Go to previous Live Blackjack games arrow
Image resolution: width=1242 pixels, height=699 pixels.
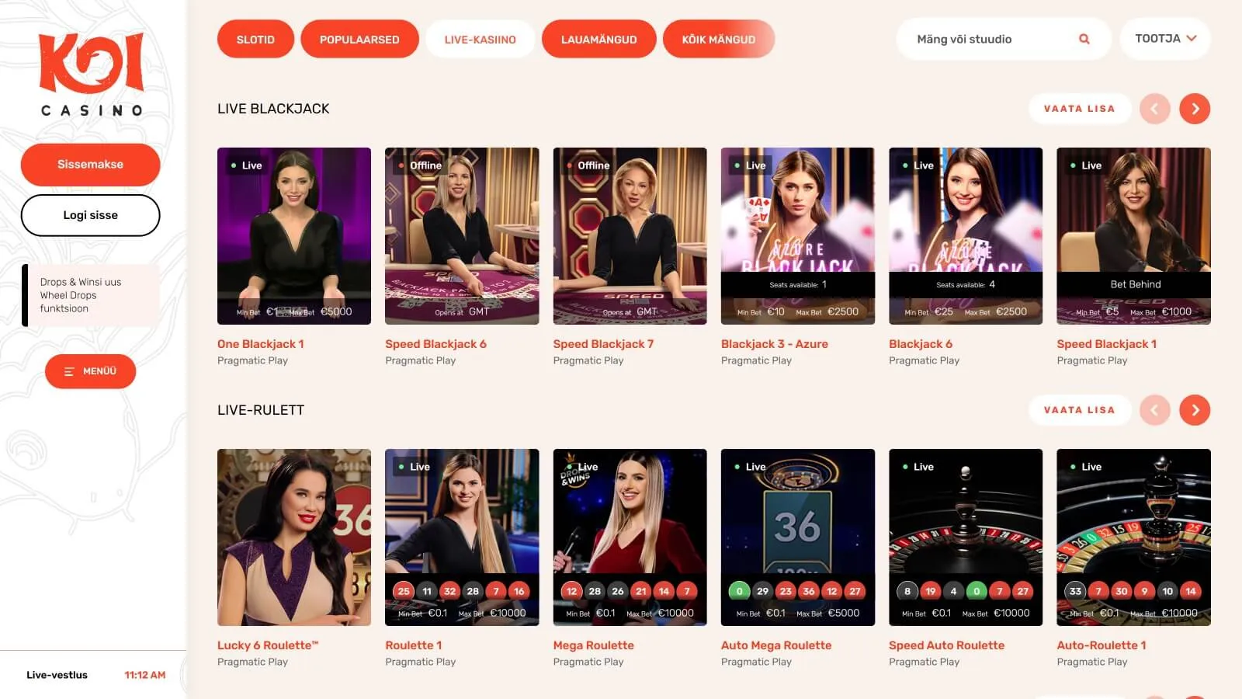pyautogui.click(x=1154, y=109)
